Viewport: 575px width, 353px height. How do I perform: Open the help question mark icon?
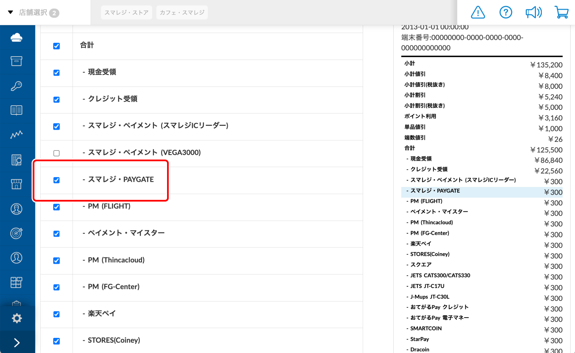[506, 13]
